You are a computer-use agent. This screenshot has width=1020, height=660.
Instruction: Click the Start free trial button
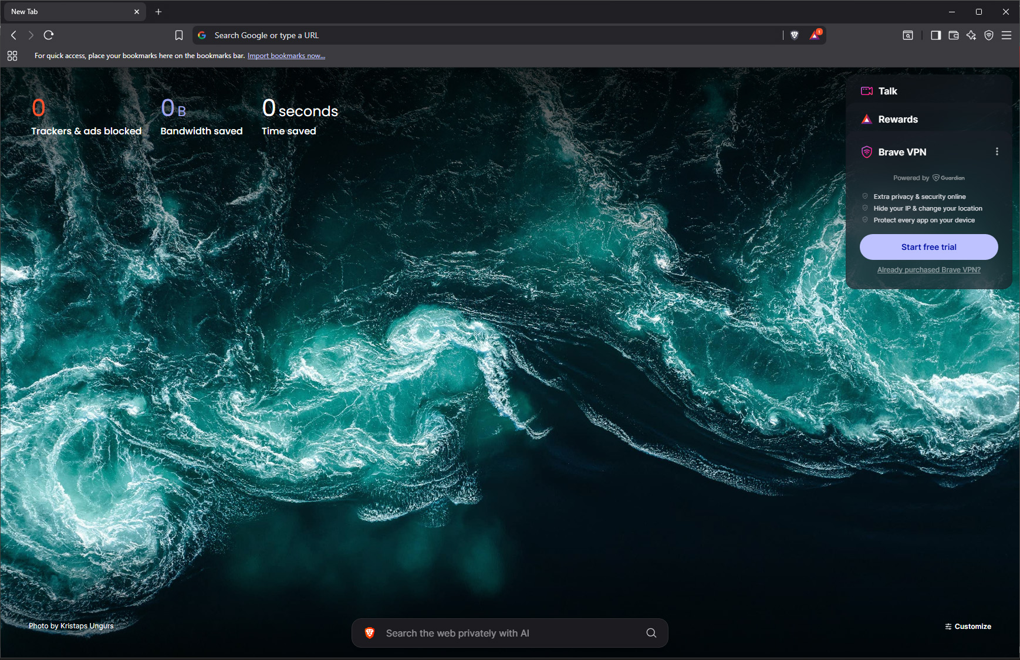click(928, 247)
